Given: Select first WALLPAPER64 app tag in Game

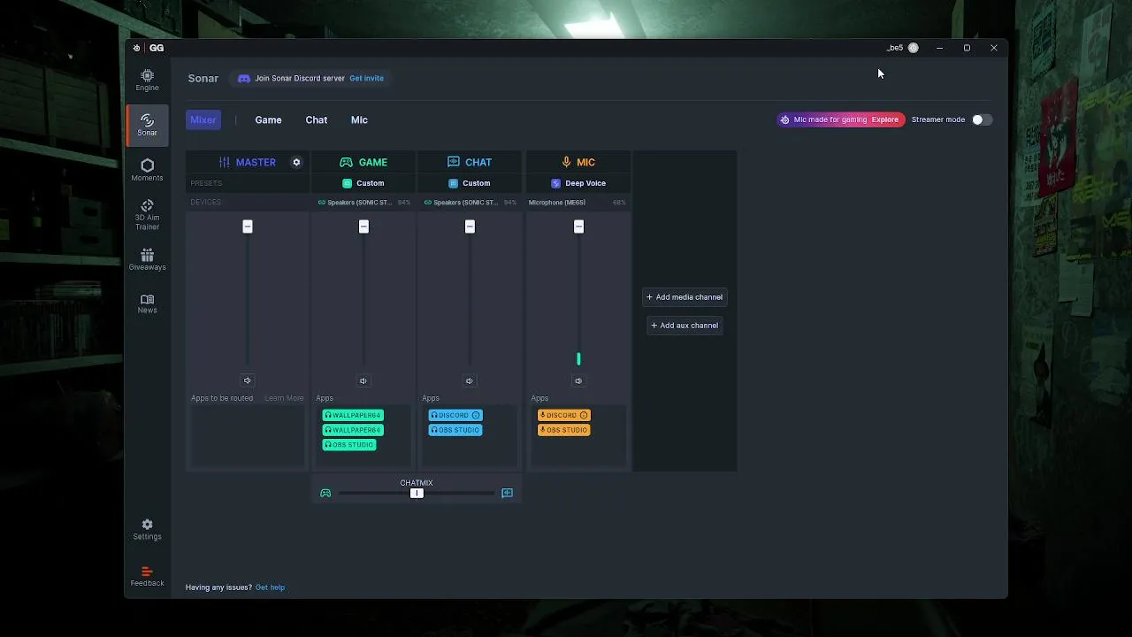Looking at the screenshot, I should pyautogui.click(x=353, y=415).
